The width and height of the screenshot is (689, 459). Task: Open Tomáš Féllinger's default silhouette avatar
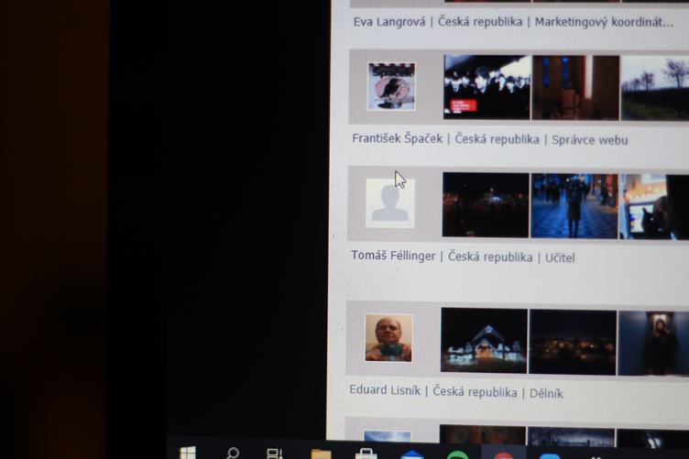(x=390, y=202)
